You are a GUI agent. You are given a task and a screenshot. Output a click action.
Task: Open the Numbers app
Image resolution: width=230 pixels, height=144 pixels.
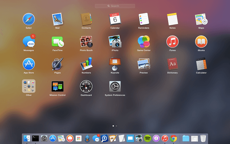point(86,64)
